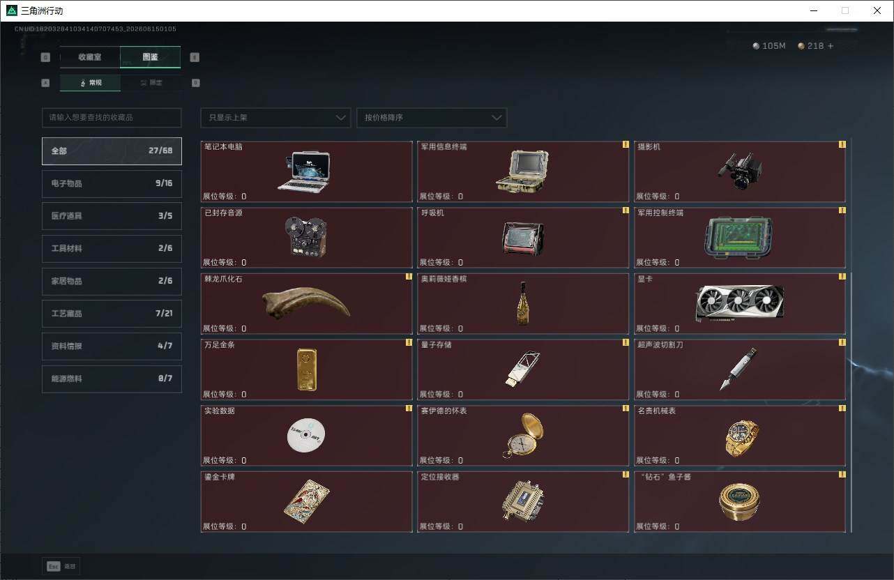Click the 超声波切割刀 cutter image
This screenshot has width=894, height=580.
[x=738, y=369]
